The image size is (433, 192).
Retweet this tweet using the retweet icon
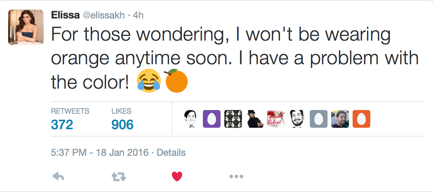pos(118,177)
